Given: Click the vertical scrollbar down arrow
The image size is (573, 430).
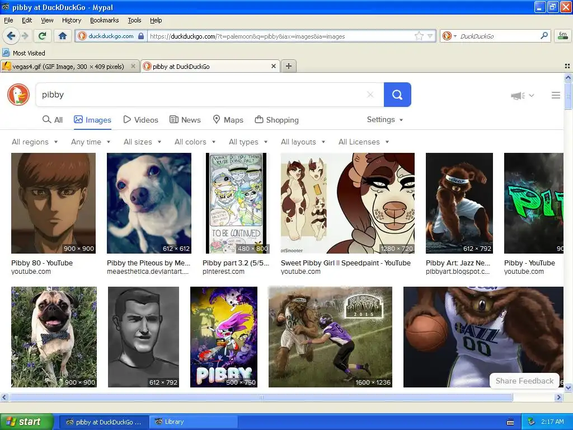Looking at the screenshot, I should coord(568,387).
